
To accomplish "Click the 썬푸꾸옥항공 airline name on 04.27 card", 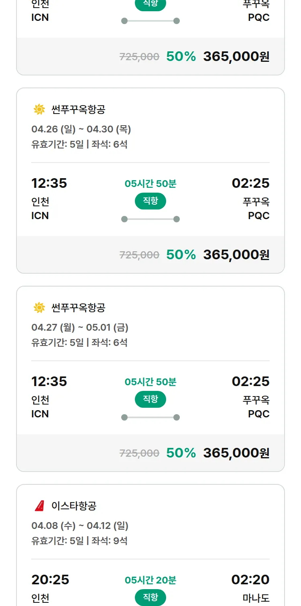I will (78, 307).
